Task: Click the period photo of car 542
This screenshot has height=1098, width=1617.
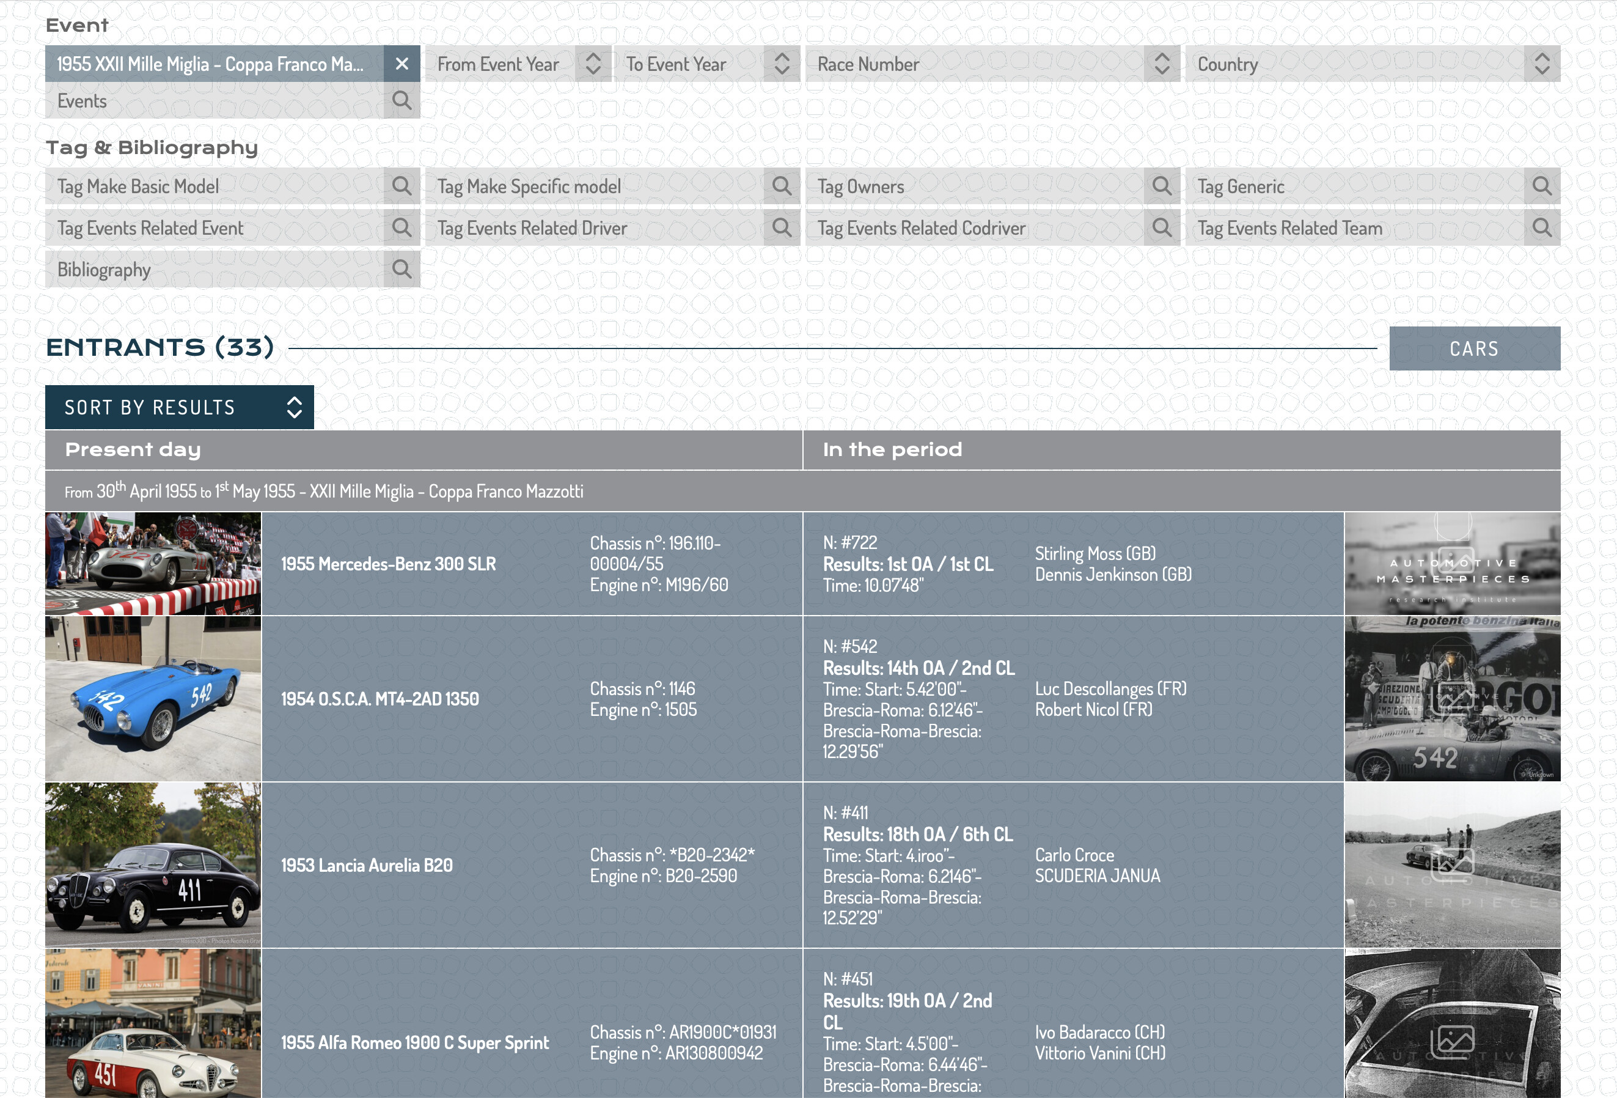Action: pyautogui.click(x=1451, y=698)
